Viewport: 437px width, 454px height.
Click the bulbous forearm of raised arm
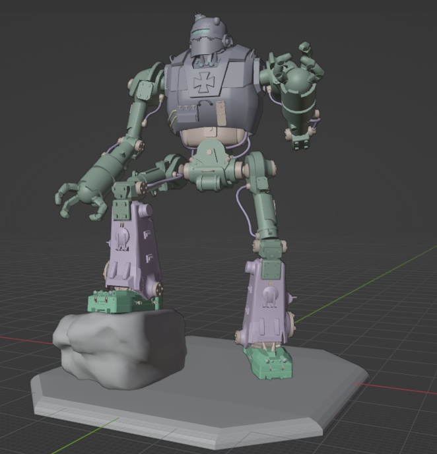[x=298, y=99]
